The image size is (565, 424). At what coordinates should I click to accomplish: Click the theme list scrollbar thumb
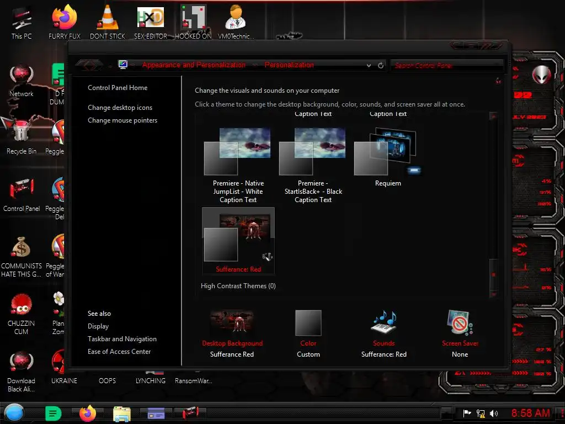[494, 274]
